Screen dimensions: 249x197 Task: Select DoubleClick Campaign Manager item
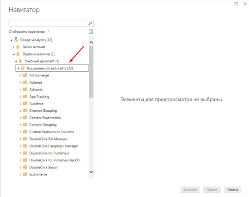54,146
